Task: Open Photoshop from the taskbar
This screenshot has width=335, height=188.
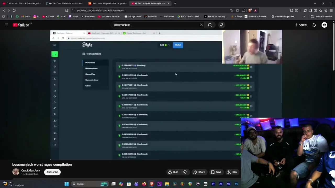Action: pos(236,184)
